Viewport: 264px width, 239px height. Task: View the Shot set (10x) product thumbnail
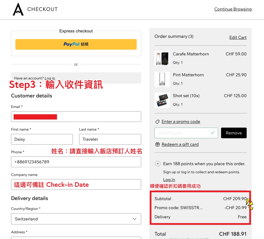(x=162, y=100)
